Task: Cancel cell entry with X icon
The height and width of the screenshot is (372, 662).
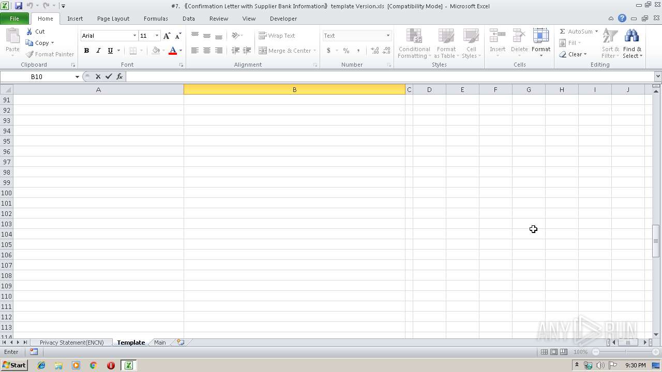Action: click(98, 76)
